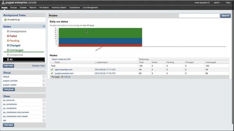Screen dimensions: 234x131
Task: Click the nodes search input field
Action: pos(199,16)
